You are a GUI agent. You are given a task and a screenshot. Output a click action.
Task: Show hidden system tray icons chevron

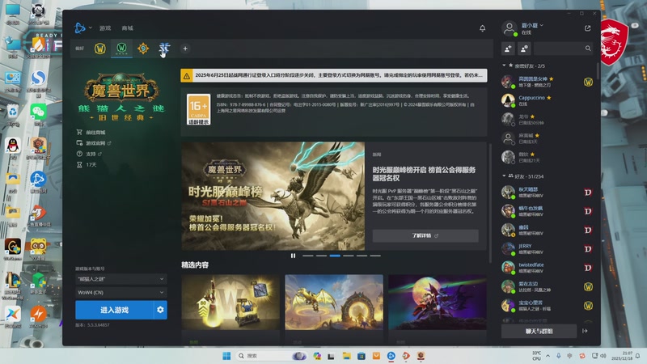pos(548,356)
